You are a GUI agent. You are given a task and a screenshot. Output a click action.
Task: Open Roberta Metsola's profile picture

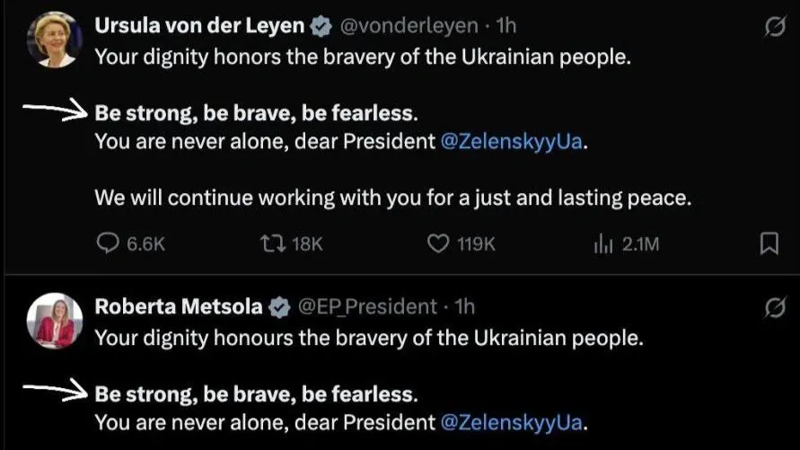click(x=55, y=320)
